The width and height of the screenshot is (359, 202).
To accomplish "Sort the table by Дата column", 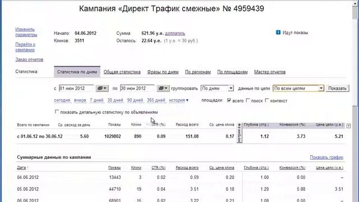I will tap(21, 168).
